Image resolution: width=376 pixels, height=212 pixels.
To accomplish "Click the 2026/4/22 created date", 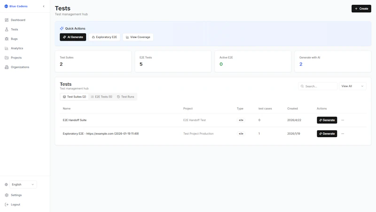I will click(294, 120).
